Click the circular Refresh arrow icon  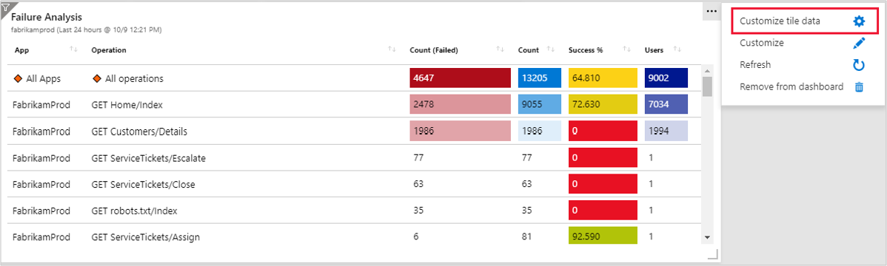coord(859,65)
